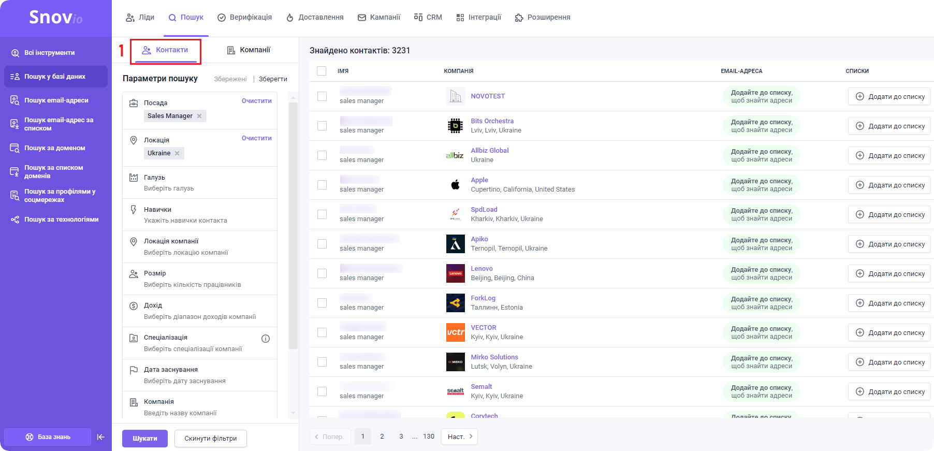
Task: Go to page 130 in pagination
Action: pyautogui.click(x=429, y=437)
